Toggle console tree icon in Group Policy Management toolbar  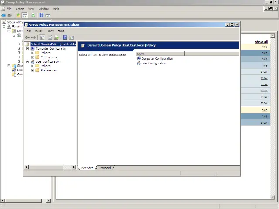[x=25, y=16]
